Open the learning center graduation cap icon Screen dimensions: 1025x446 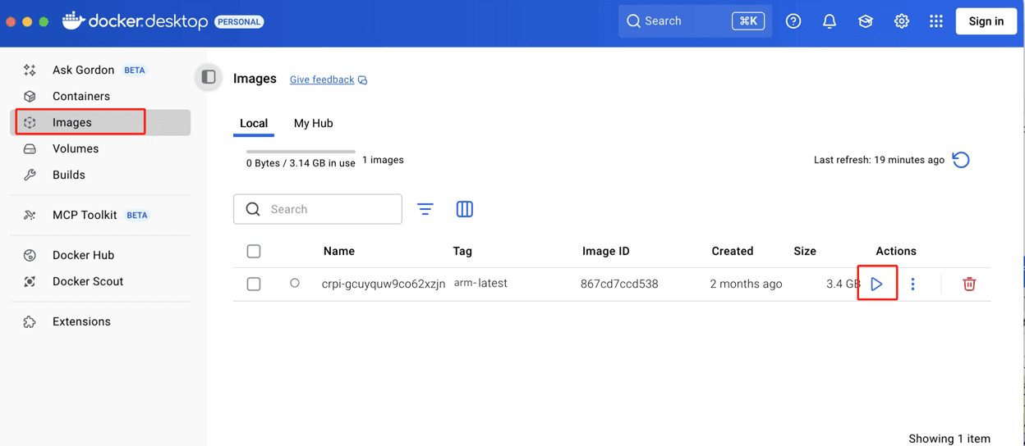coord(866,21)
